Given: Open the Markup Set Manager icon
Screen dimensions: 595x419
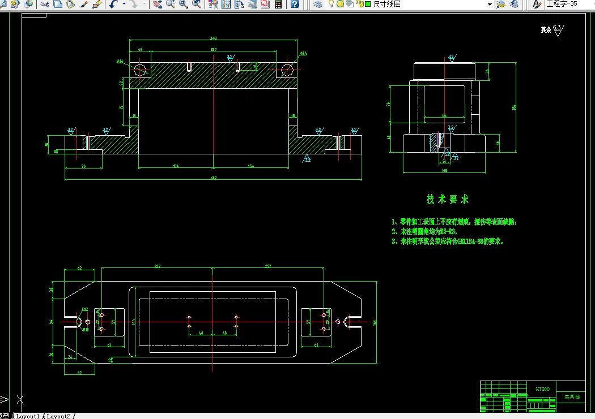Looking at the screenshot, I should pos(265,4).
